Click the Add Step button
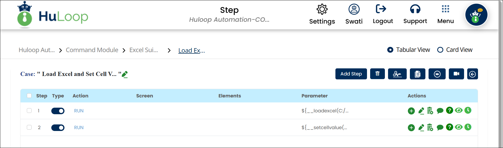 click(x=351, y=74)
